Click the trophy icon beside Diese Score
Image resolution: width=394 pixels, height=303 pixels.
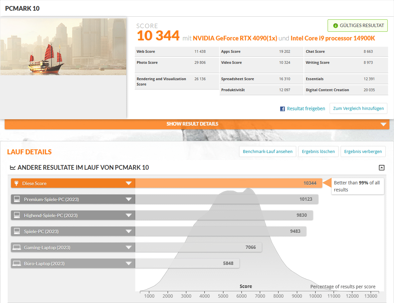tap(16, 183)
